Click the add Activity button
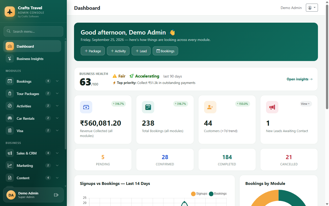329x206 pixels. [x=118, y=51]
